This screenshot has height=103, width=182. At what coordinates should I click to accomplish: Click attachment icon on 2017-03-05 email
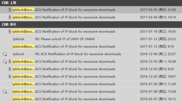click(x=10, y=10)
